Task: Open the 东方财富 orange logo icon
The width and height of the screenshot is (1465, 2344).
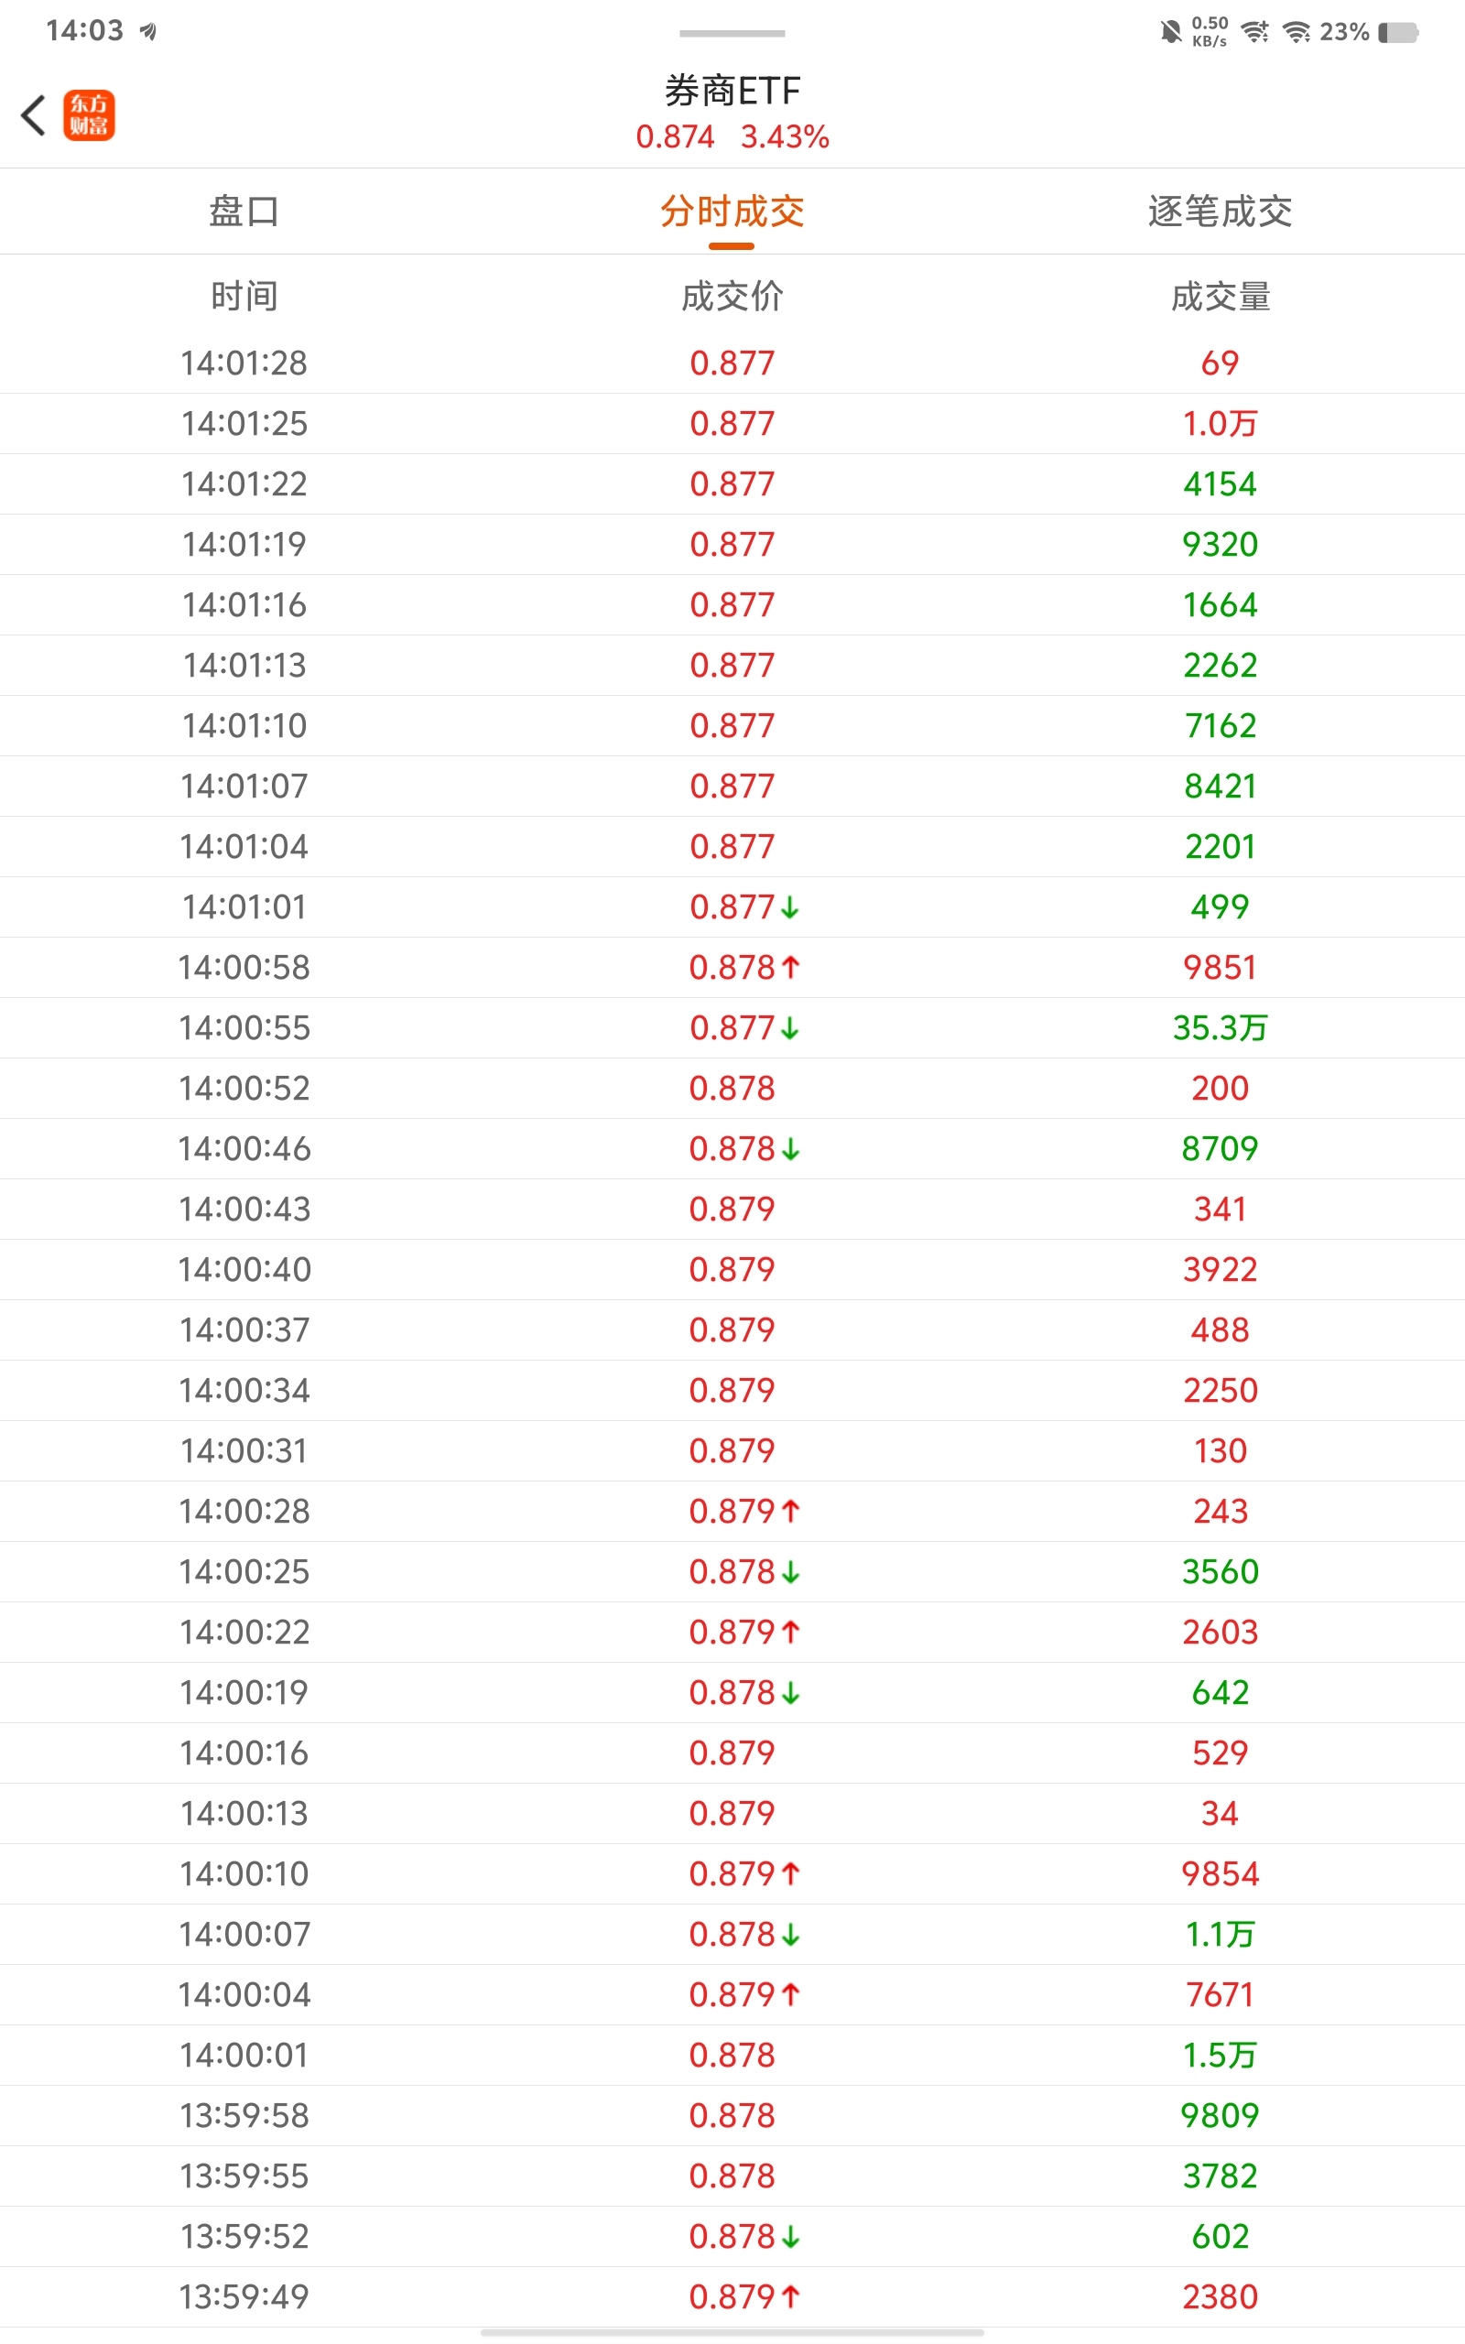Action: (89, 115)
